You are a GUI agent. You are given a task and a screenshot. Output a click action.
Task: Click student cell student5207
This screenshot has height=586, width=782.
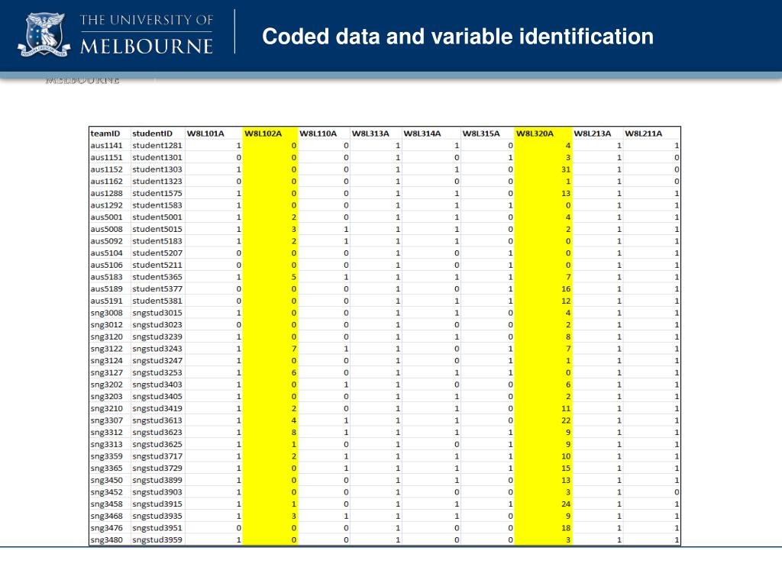click(x=157, y=253)
